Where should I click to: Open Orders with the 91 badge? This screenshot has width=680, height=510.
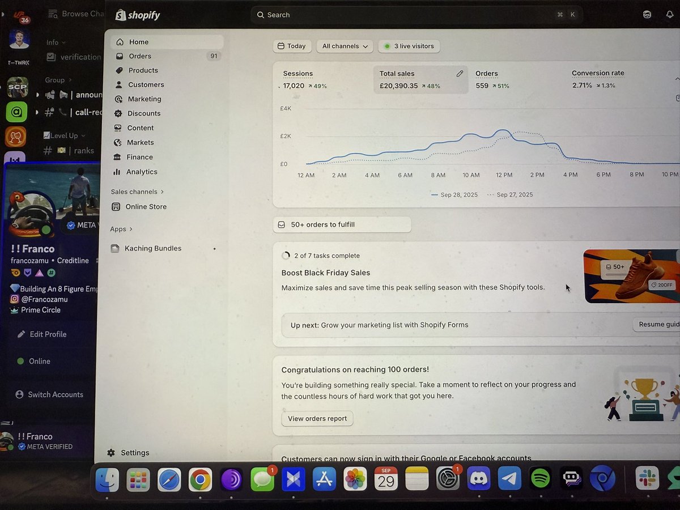[x=167, y=56]
